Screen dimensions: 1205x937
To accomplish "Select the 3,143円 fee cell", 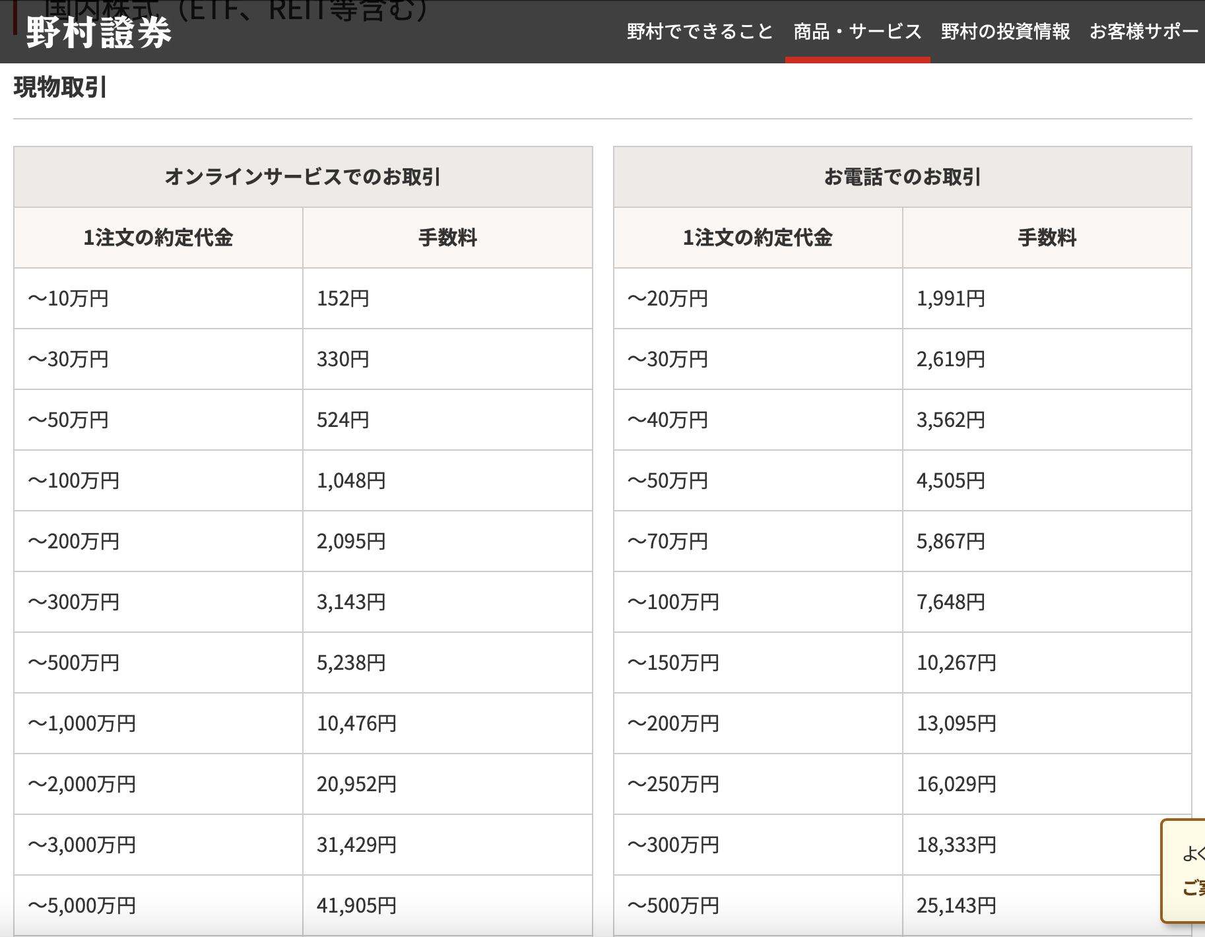I will click(x=447, y=602).
